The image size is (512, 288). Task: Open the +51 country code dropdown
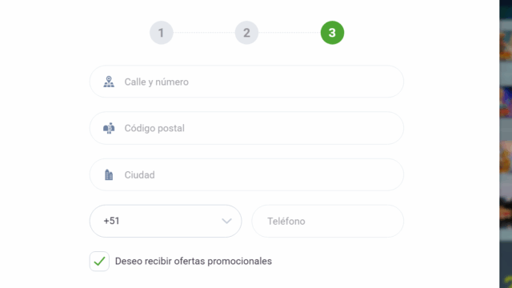point(166,221)
